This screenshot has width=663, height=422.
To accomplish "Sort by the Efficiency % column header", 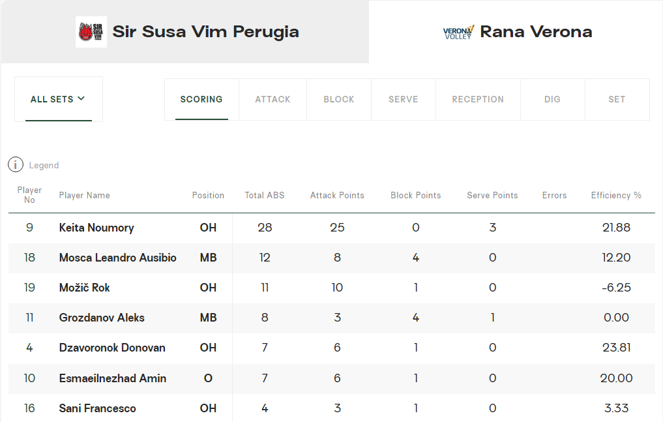I will click(616, 195).
